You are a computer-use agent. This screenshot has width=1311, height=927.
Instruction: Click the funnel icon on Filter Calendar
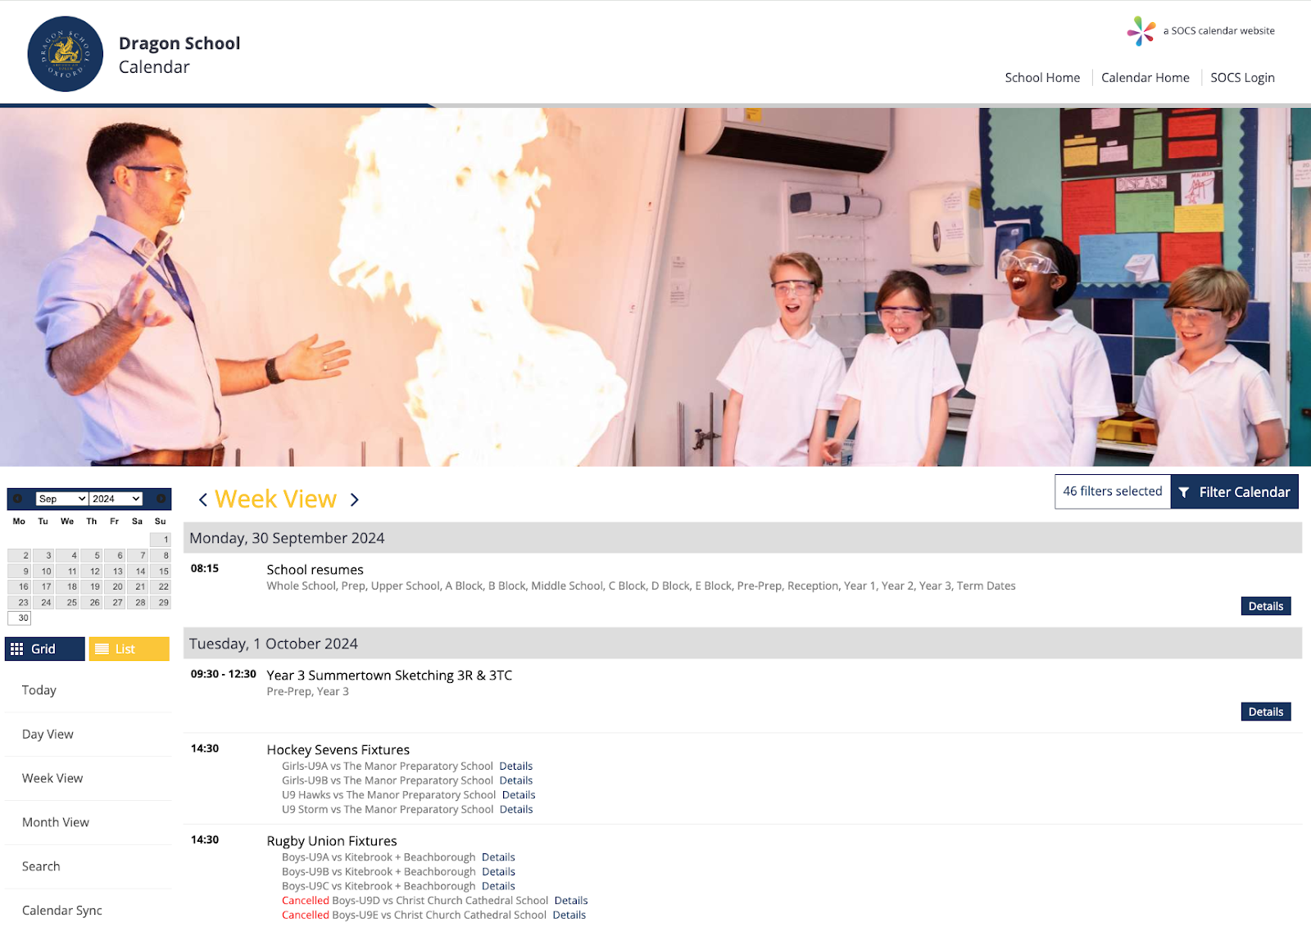[x=1184, y=492]
